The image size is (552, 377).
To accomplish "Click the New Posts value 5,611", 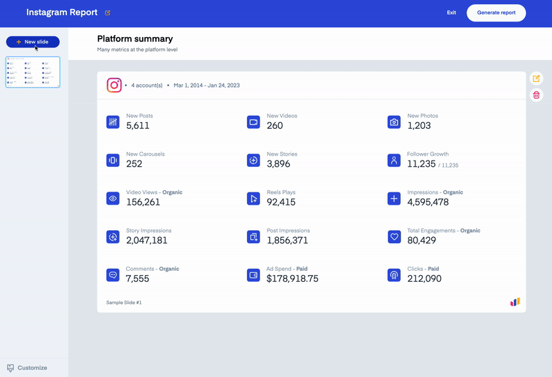I will click(137, 125).
